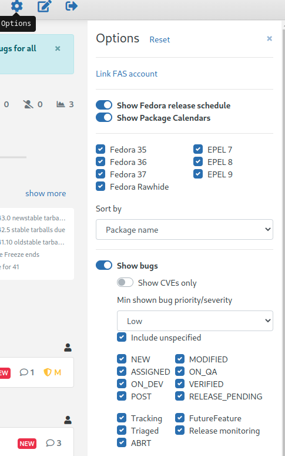285x456 pixels.
Task: Uncheck the EPEL 7 checkbox
Action: tap(197, 149)
